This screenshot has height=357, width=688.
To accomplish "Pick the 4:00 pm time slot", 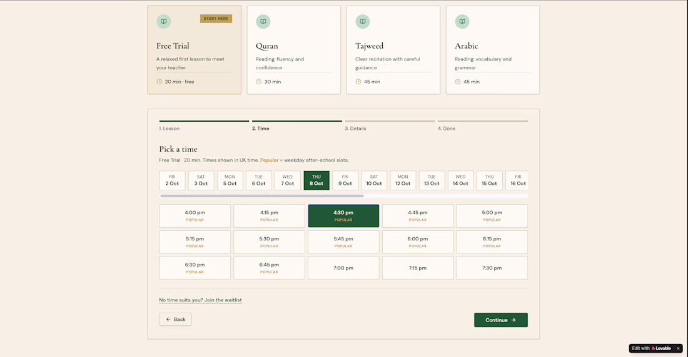I will pos(195,216).
